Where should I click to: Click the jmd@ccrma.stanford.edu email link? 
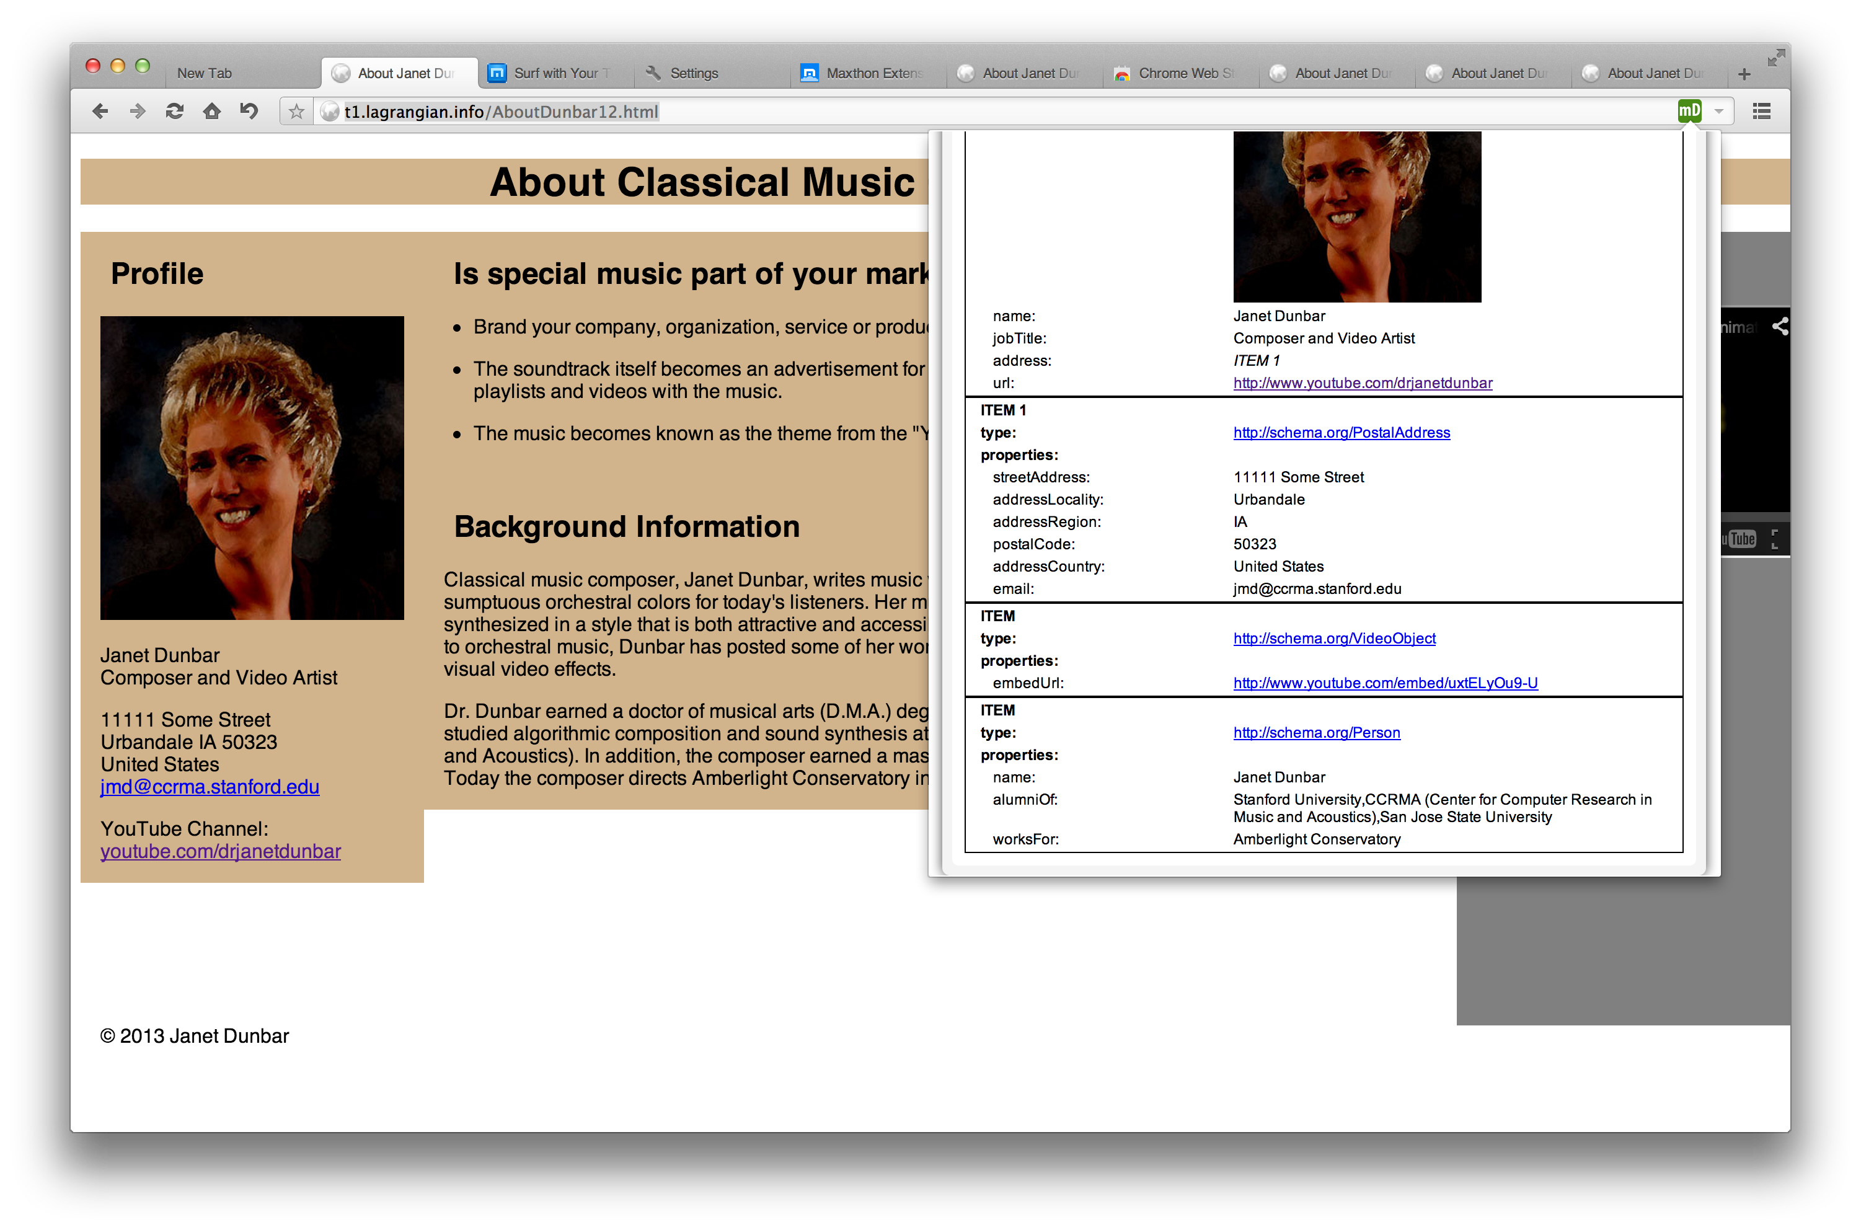(x=210, y=787)
